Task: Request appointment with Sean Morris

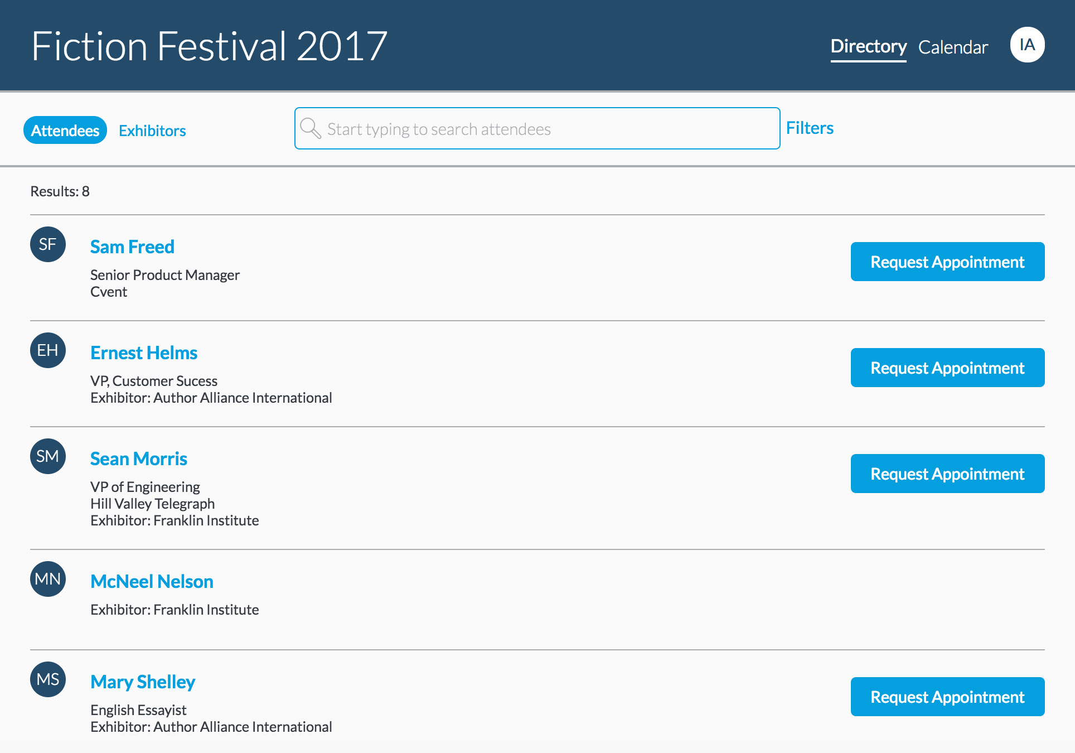Action: point(947,474)
